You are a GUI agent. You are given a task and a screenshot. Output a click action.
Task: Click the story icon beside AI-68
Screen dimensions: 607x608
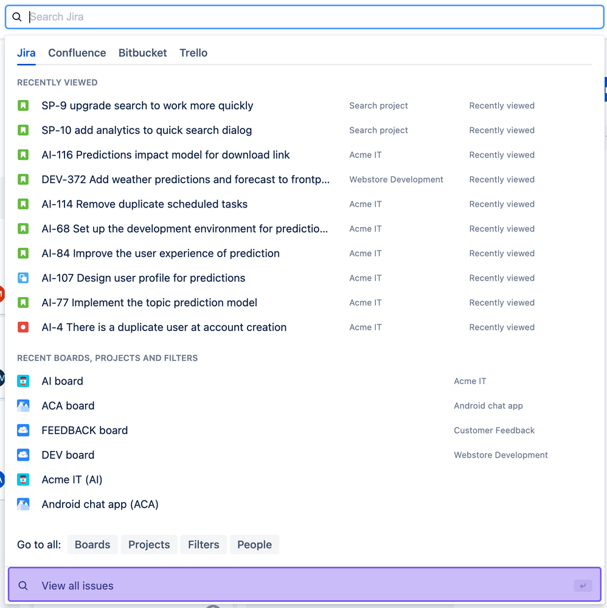(23, 229)
